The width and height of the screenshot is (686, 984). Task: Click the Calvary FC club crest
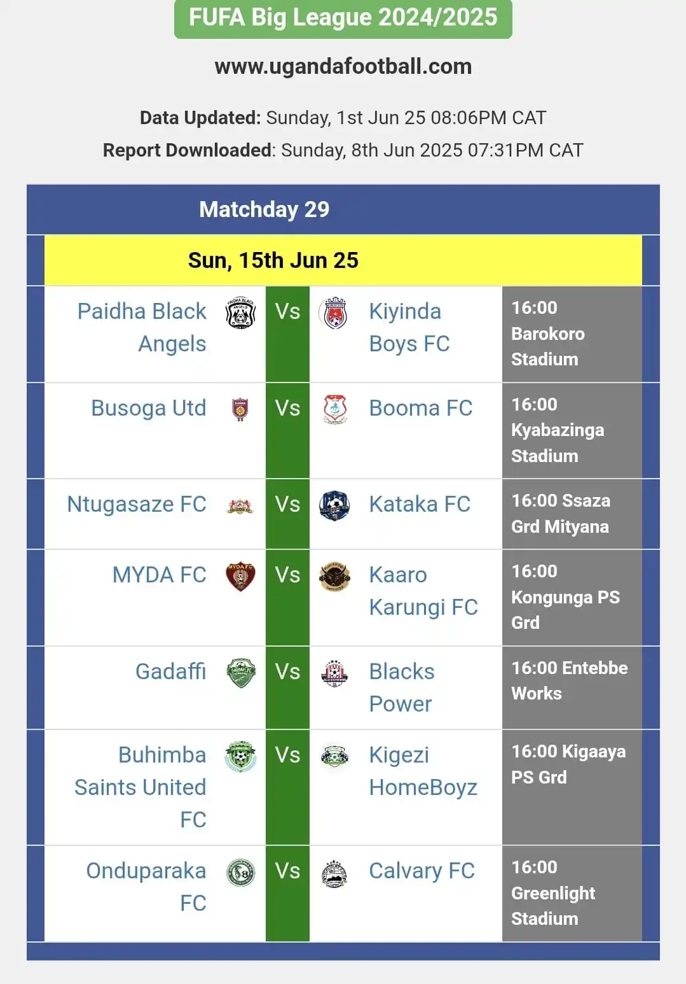pos(334,873)
